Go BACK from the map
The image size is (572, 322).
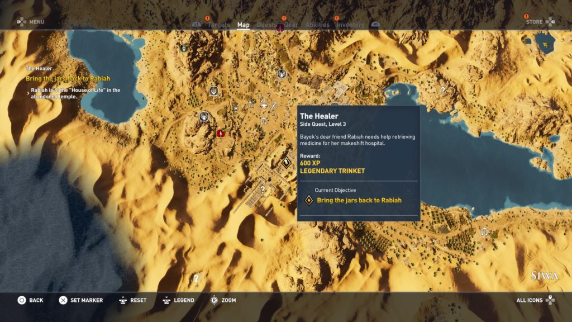click(x=36, y=300)
